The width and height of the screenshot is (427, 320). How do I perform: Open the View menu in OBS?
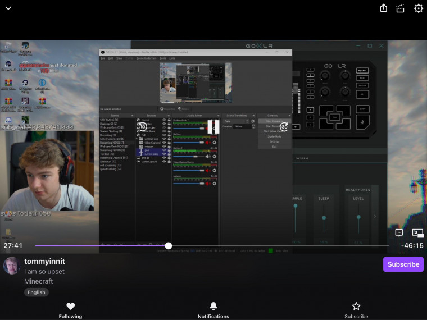coord(119,58)
